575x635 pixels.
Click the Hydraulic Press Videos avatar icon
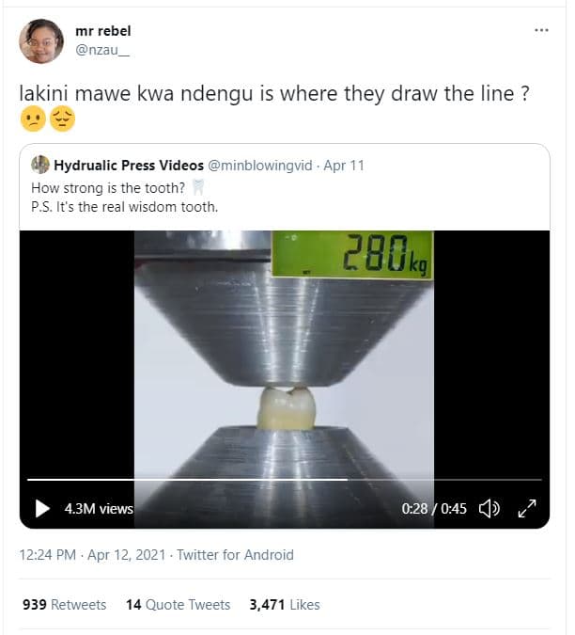pos(40,166)
